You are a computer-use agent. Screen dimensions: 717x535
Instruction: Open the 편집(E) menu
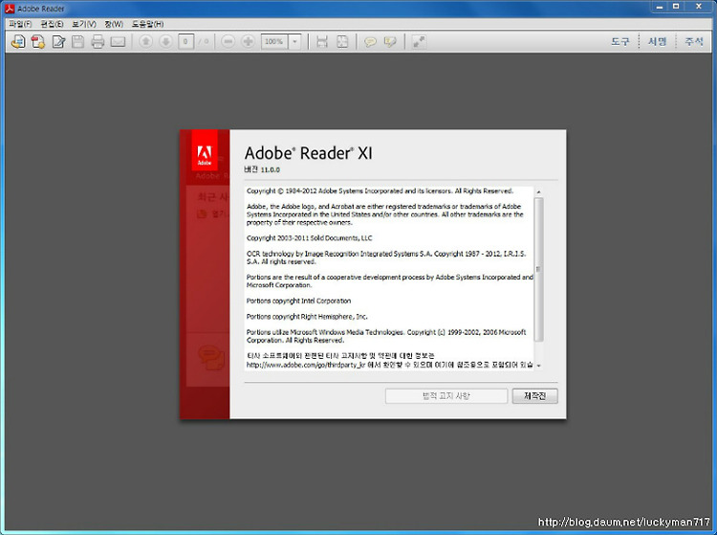pyautogui.click(x=53, y=24)
